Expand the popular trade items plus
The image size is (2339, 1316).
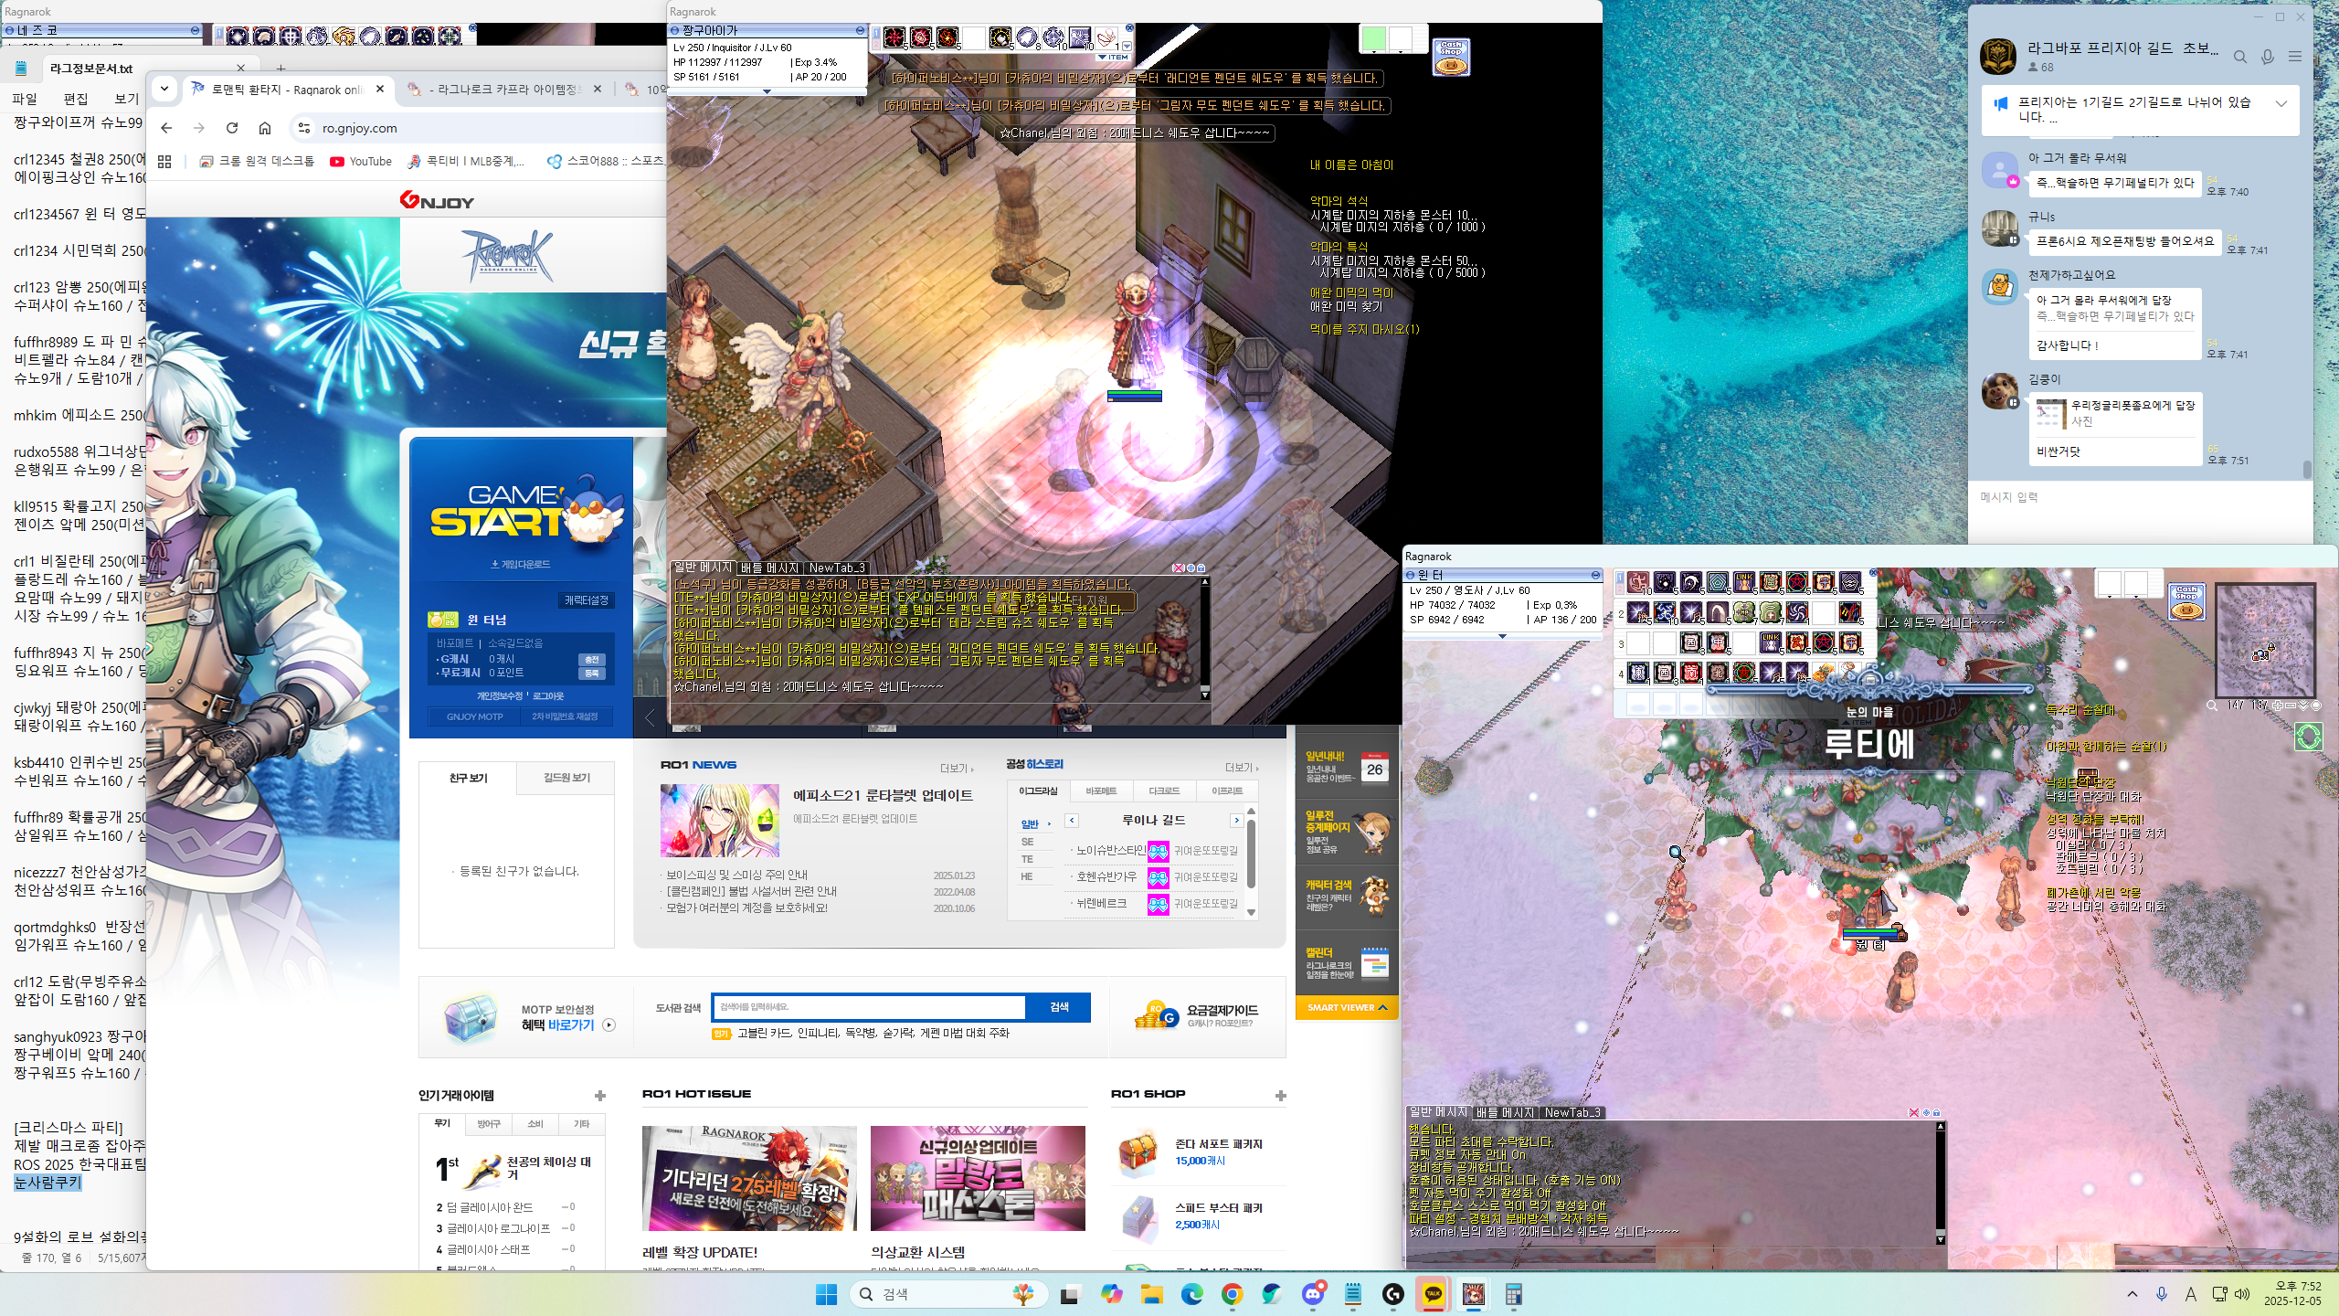coord(599,1095)
